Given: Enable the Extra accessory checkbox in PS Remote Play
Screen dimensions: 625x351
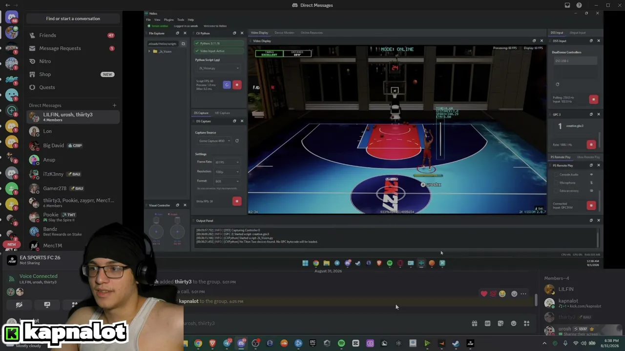Looking at the screenshot, I should [556, 191].
